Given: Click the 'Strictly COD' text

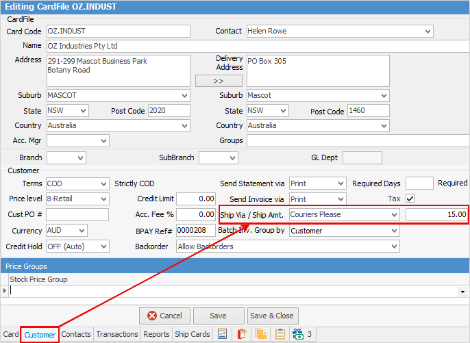Looking at the screenshot, I should pyautogui.click(x=134, y=183).
